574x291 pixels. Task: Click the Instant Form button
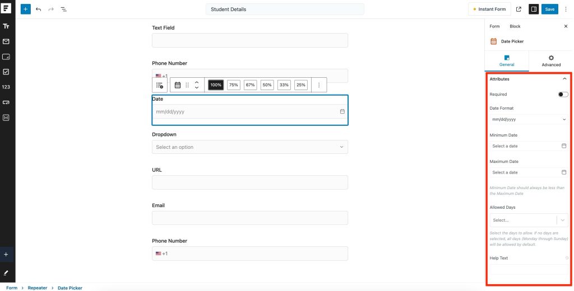489,10
